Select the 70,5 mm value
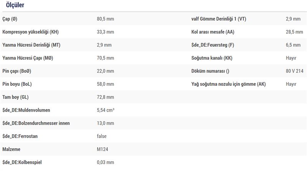 coord(105,58)
